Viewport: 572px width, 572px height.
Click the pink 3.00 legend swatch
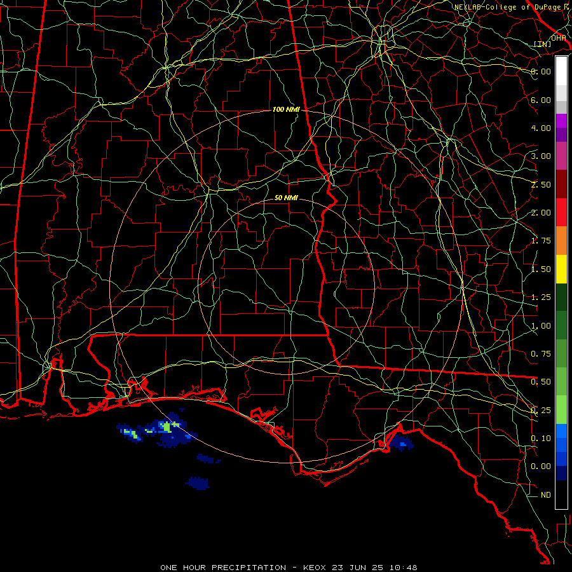coord(561,156)
